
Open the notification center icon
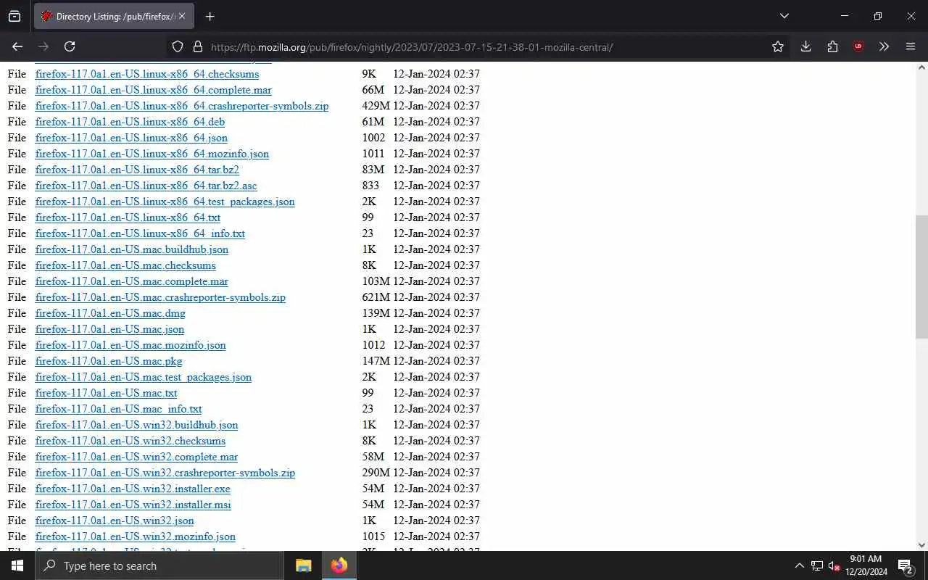906,565
